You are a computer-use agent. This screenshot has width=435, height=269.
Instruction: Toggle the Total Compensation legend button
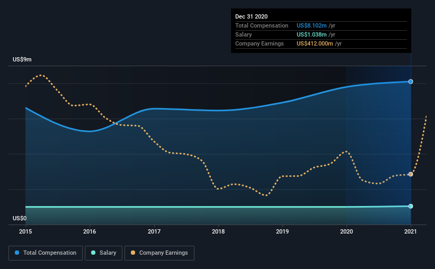(46, 253)
